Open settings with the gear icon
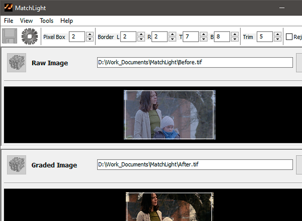Viewport: 302px width, 221px height. [30, 36]
